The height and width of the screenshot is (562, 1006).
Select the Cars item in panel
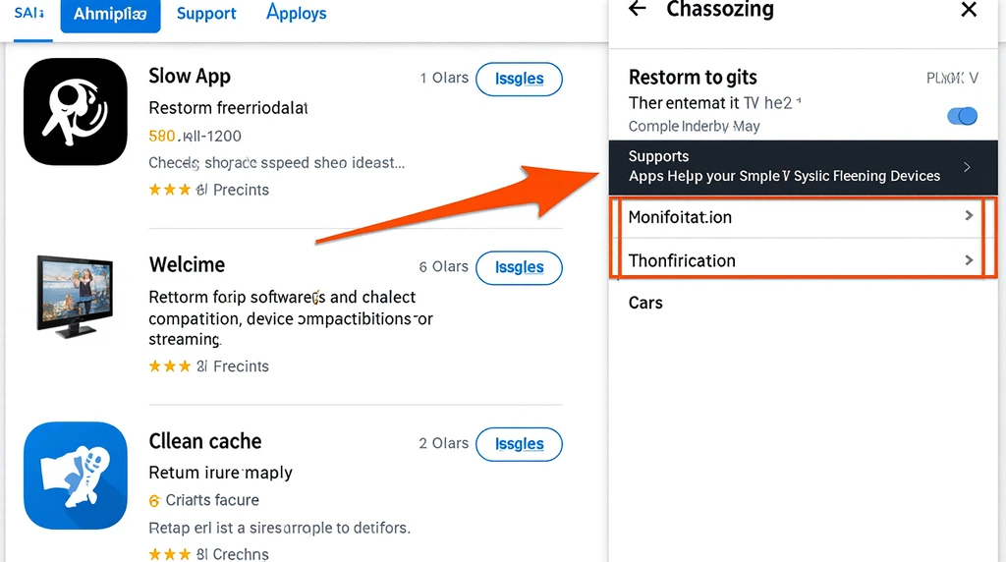pos(645,303)
